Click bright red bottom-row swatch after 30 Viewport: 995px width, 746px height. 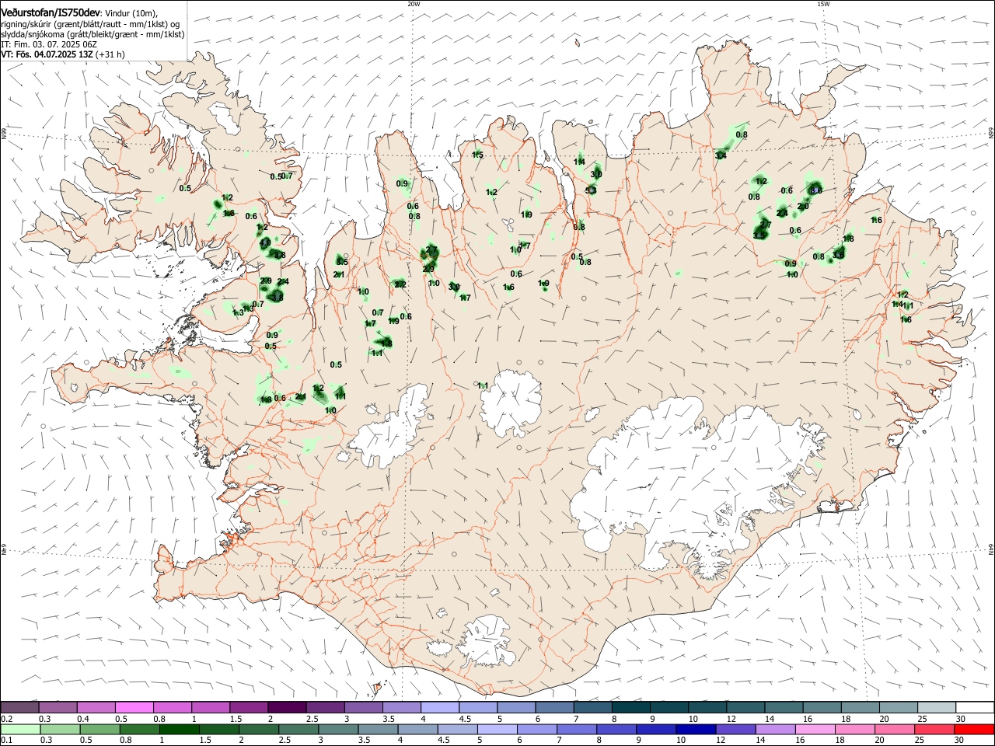pyautogui.click(x=975, y=729)
